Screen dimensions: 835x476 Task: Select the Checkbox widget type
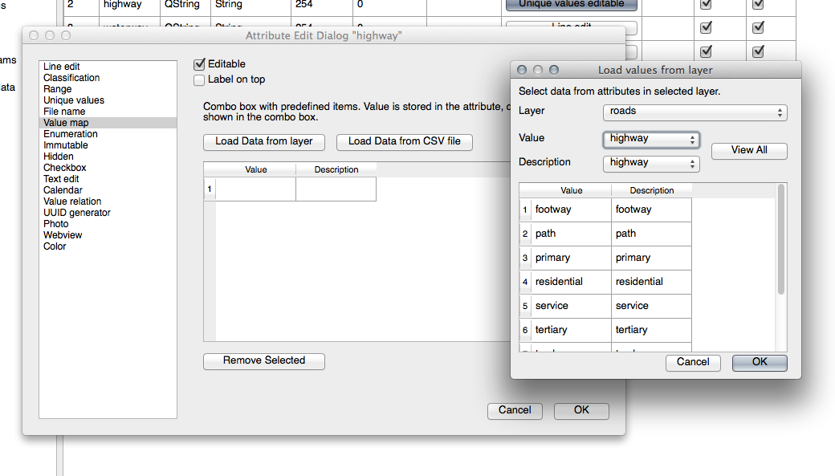pyautogui.click(x=64, y=168)
